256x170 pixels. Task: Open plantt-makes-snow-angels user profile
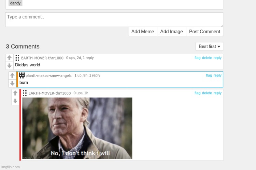pyautogui.click(x=48, y=75)
